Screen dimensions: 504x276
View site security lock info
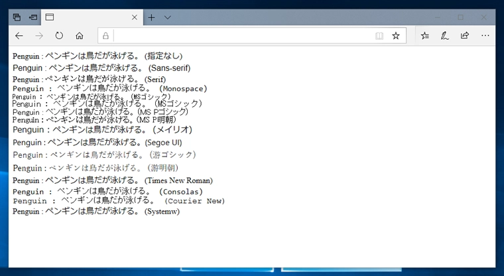105,36
